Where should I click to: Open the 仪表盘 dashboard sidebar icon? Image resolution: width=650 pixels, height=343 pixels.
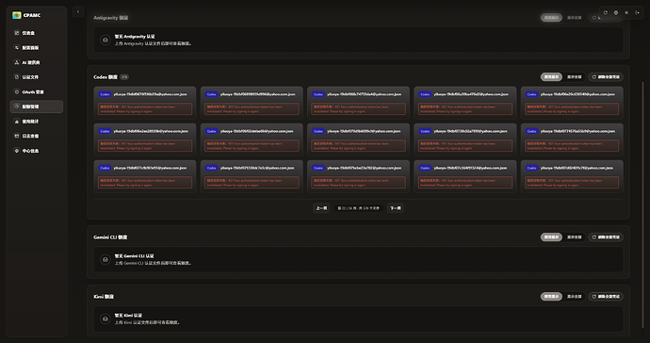point(17,33)
